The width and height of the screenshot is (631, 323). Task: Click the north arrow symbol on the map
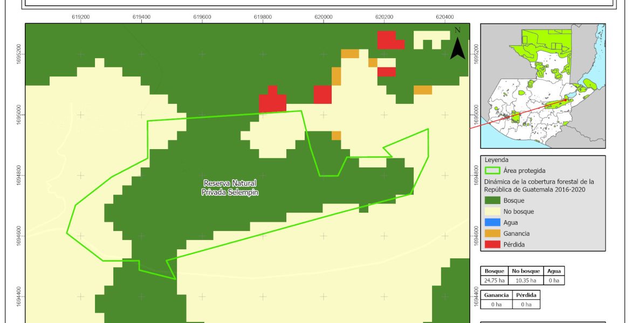pos(457,46)
